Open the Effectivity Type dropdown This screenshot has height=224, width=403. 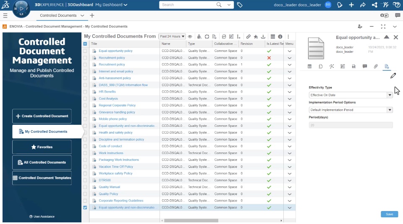point(351,95)
